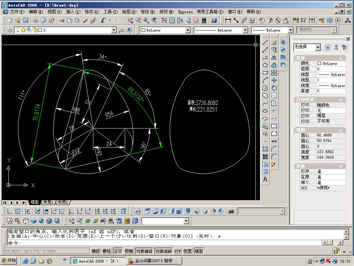Select the Polygon draw tool

pos(265,65)
